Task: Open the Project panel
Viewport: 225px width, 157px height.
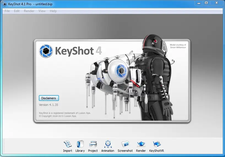Action: pyautogui.click(x=93, y=146)
